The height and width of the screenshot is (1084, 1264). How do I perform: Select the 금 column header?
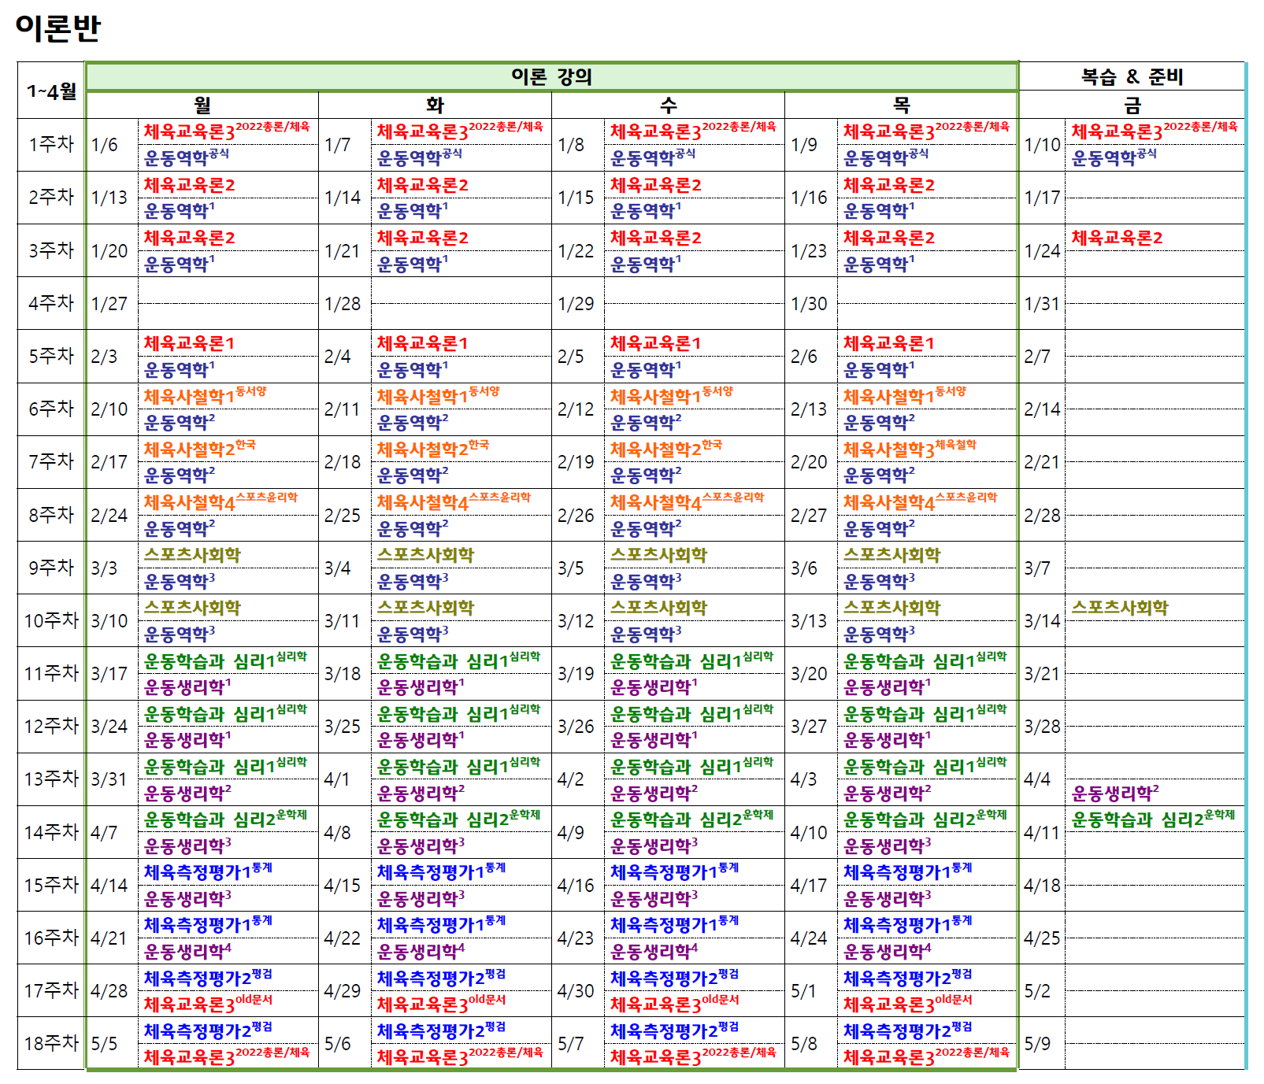point(1132,105)
